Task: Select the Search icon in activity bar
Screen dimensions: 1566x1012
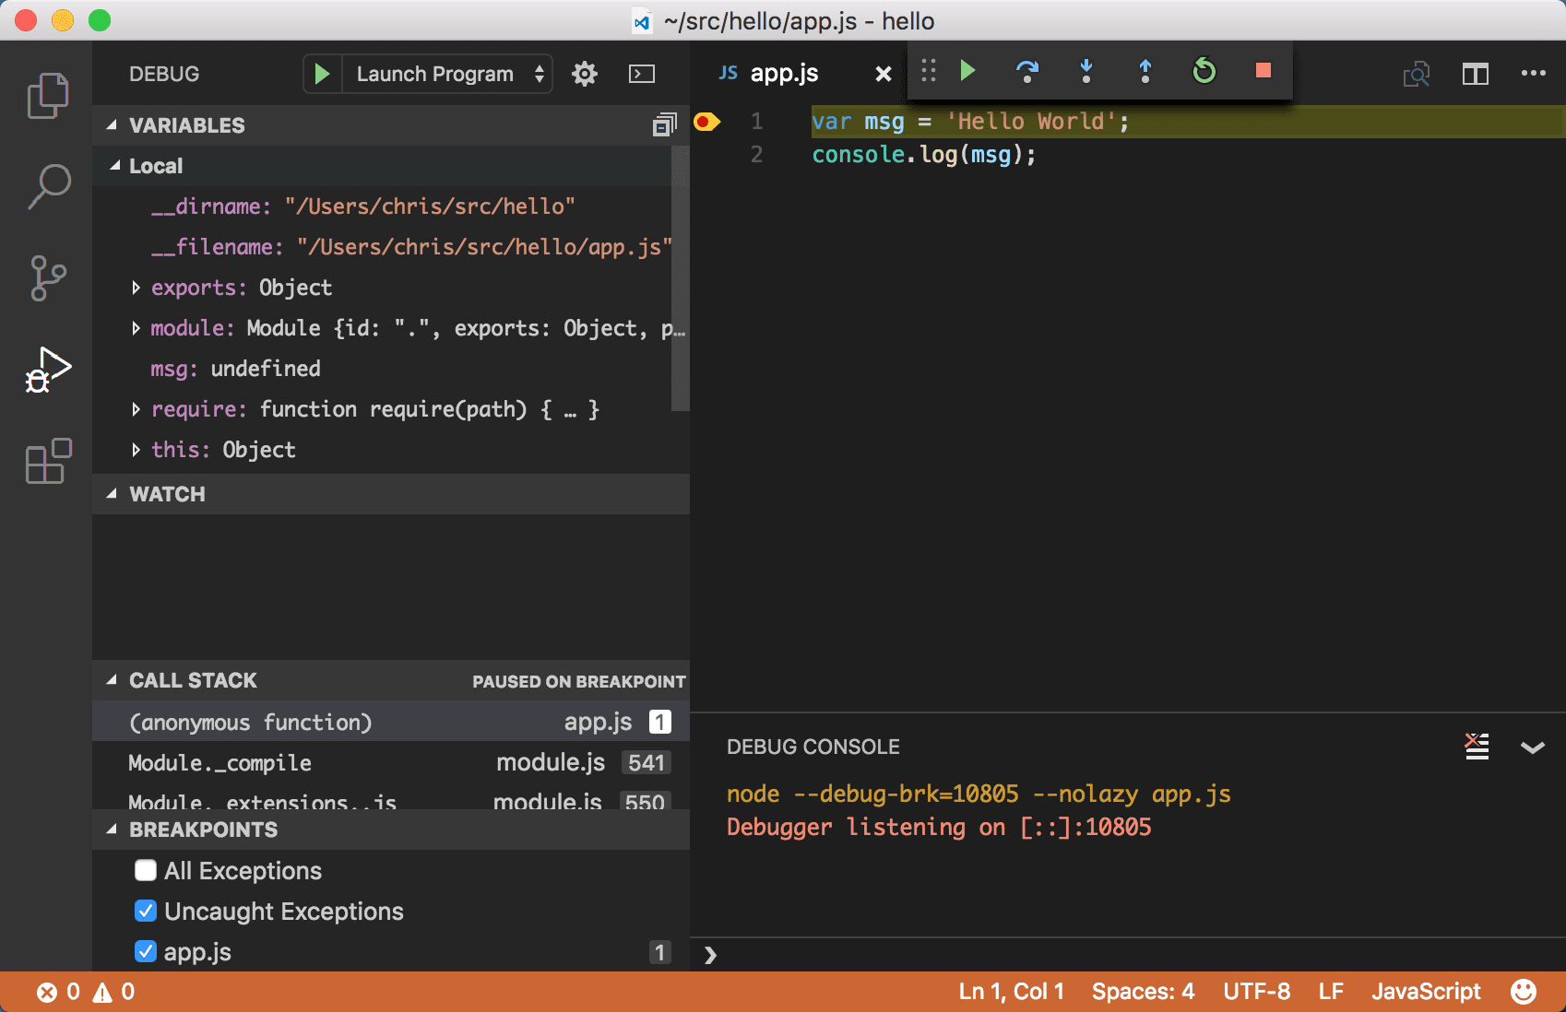Action: 47,186
